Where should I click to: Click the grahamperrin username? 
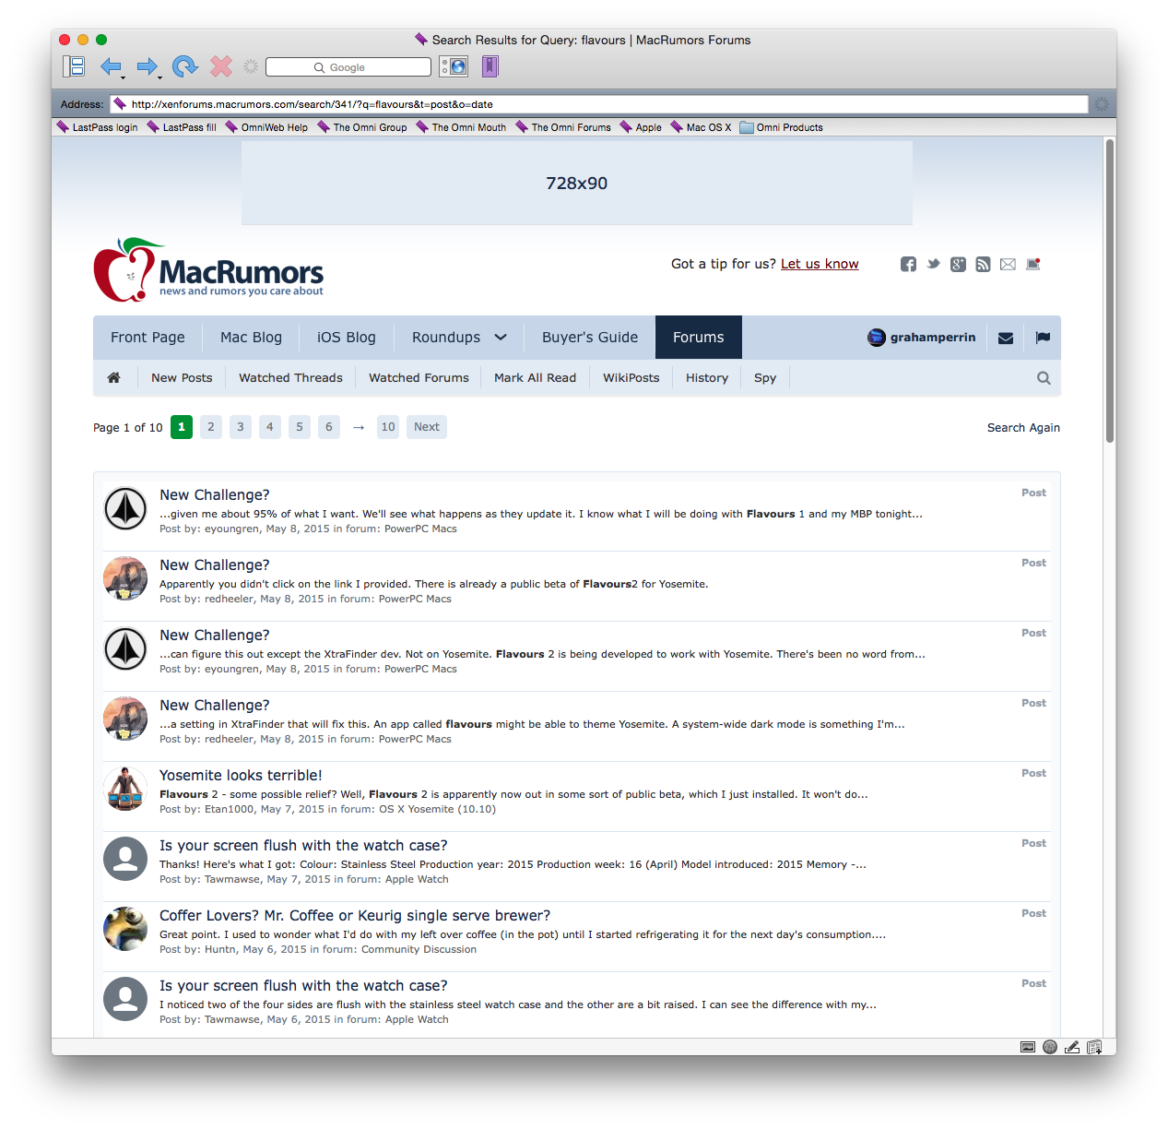933,338
